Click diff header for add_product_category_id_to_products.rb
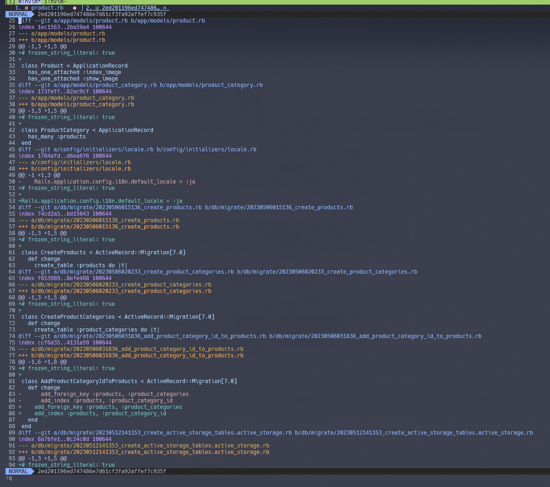 click(250, 336)
